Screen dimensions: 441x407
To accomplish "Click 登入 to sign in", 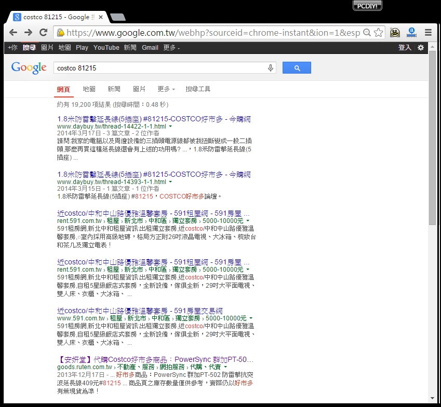I will 405,48.
